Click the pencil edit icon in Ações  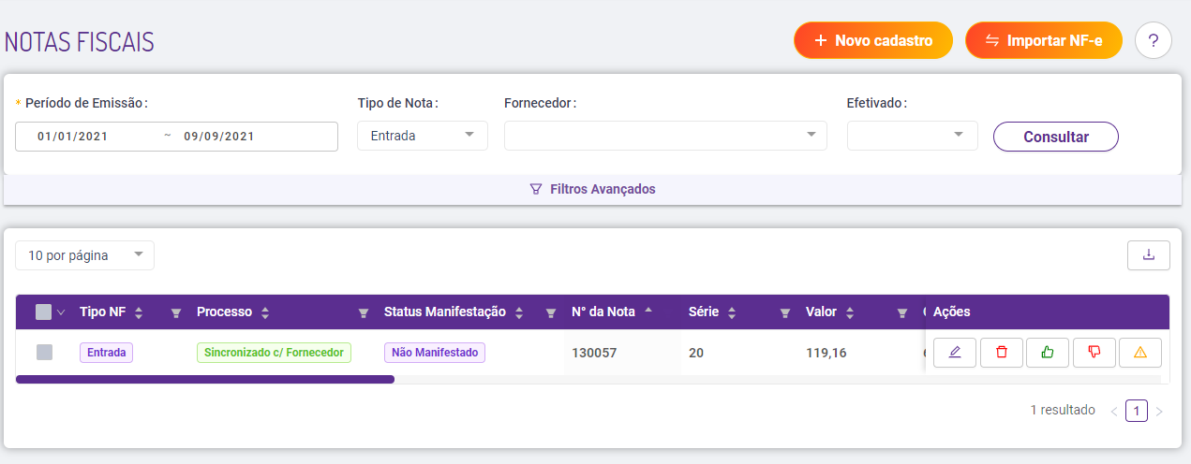[955, 353]
